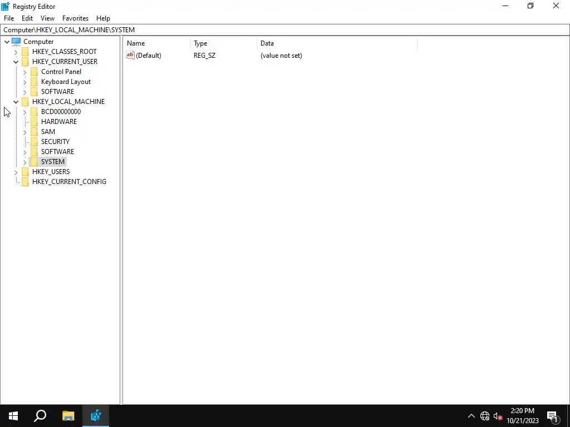Click the Registry Editor title bar icon
Viewport: 570px width, 427px height.
5,6
